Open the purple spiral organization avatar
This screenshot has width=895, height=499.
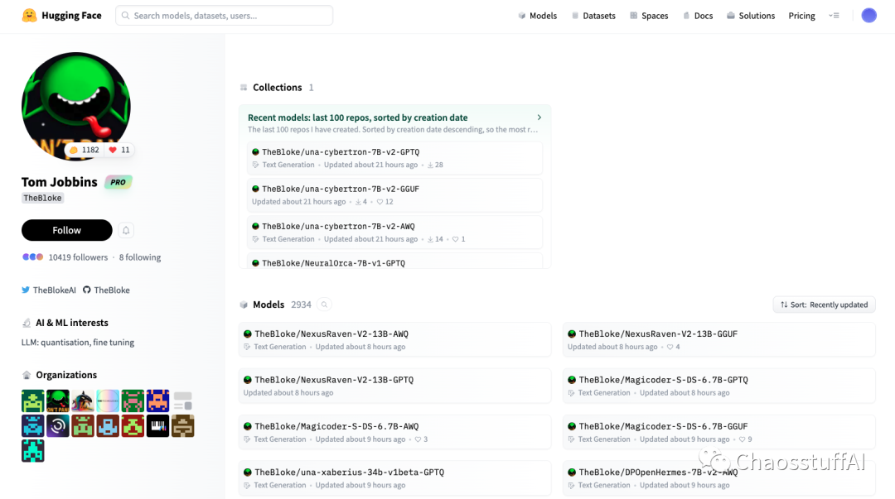(x=58, y=426)
